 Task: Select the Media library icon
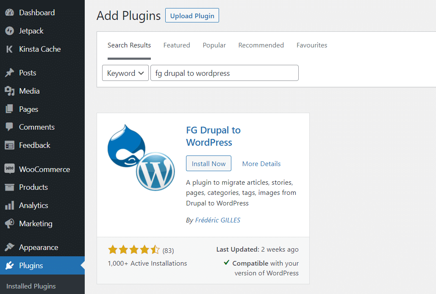[9, 91]
